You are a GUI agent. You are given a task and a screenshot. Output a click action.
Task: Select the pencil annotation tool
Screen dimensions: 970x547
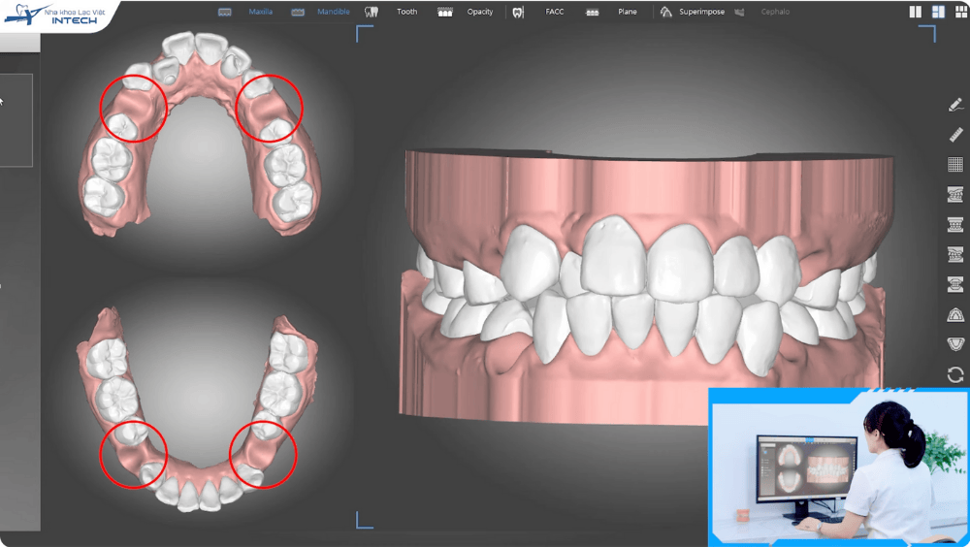955,105
